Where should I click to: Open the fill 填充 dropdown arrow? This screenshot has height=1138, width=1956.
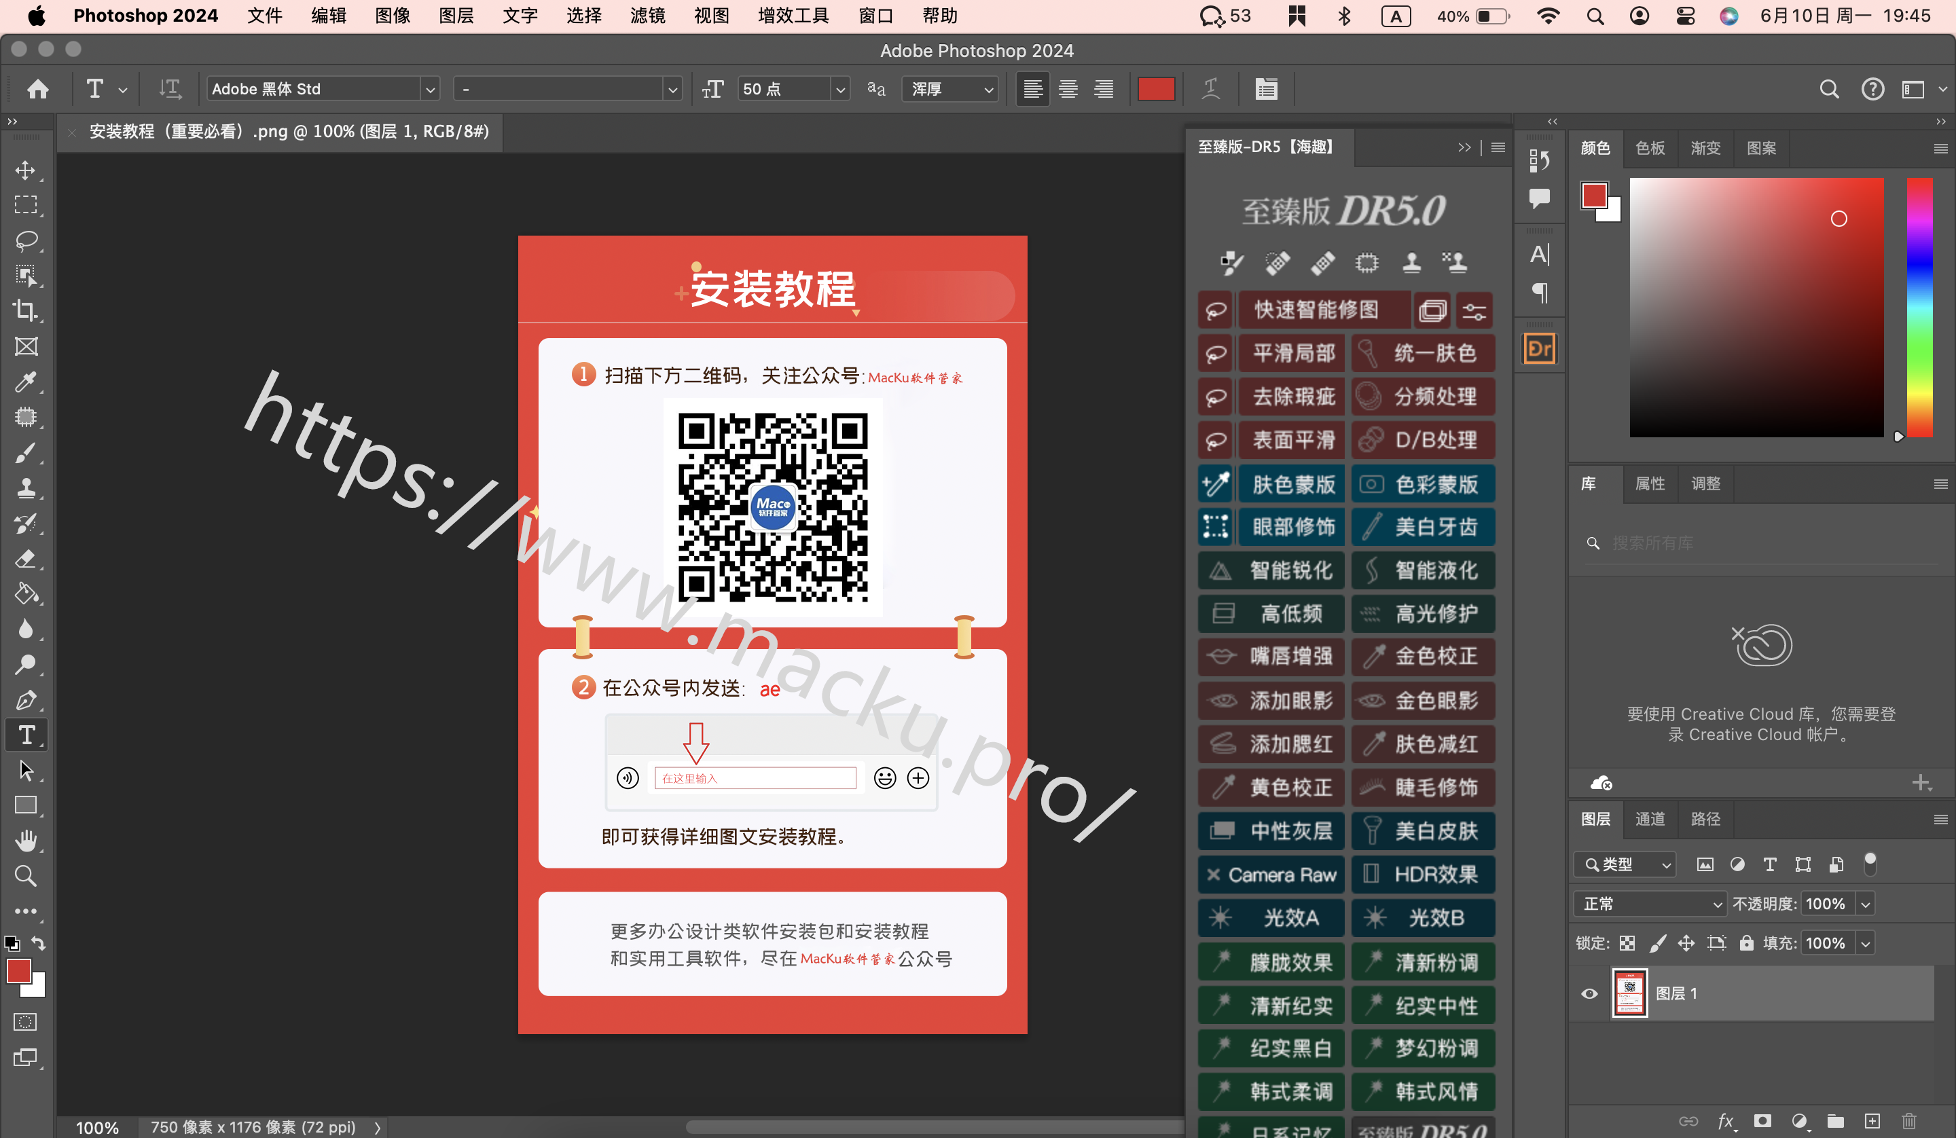[x=1866, y=943]
